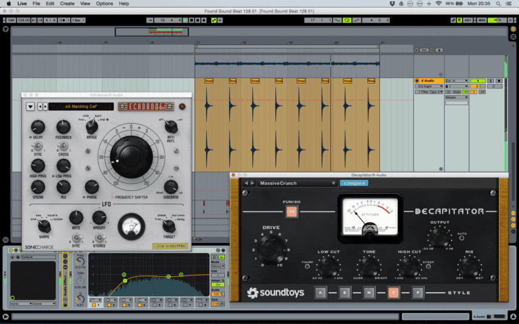This screenshot has height=324, width=519.
Task: Click the Set locator button
Action: pyautogui.click(x=424, y=50)
